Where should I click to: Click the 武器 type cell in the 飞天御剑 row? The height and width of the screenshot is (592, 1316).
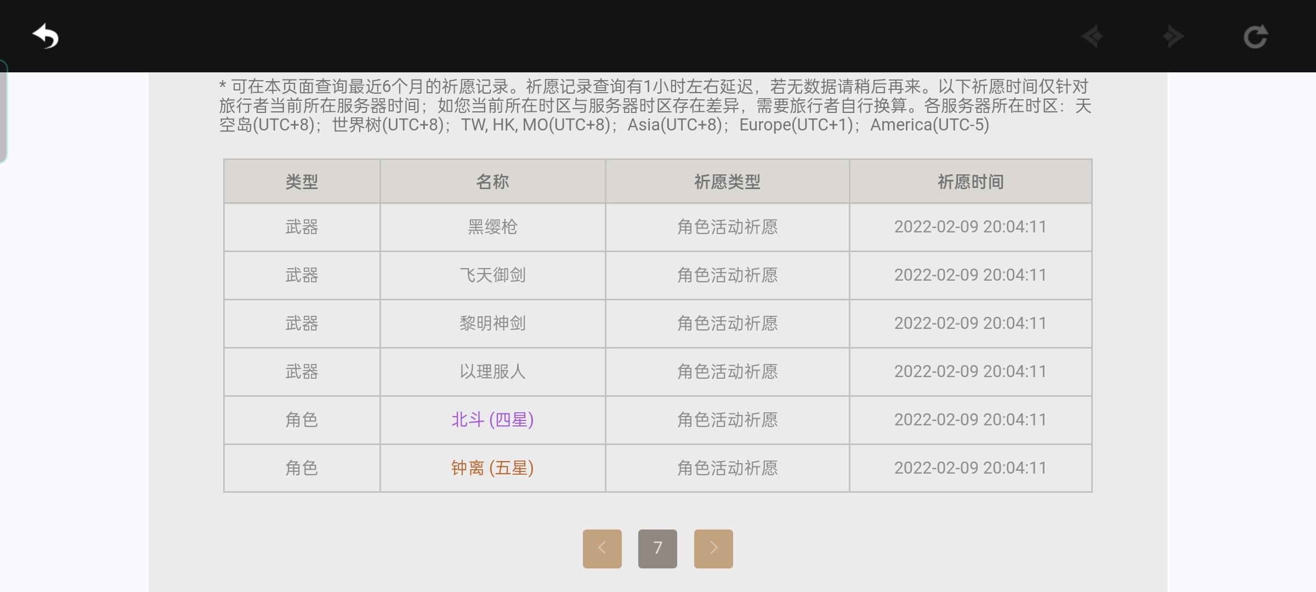[x=302, y=275]
